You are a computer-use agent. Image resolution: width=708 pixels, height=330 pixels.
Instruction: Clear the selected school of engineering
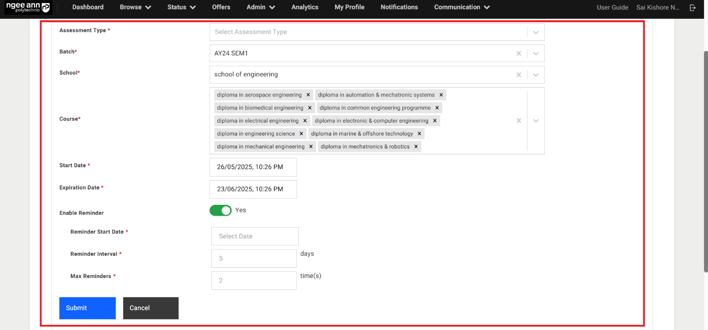519,75
